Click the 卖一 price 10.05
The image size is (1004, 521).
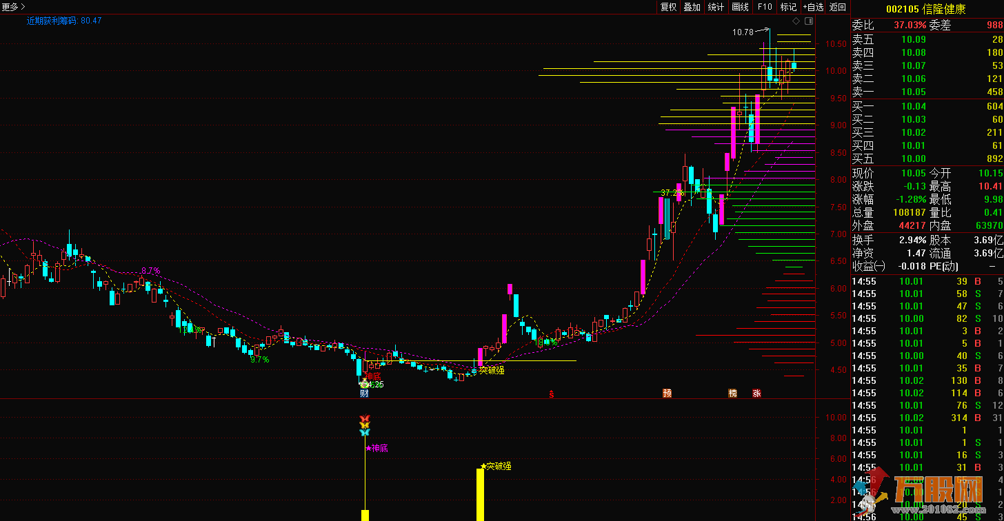click(914, 92)
